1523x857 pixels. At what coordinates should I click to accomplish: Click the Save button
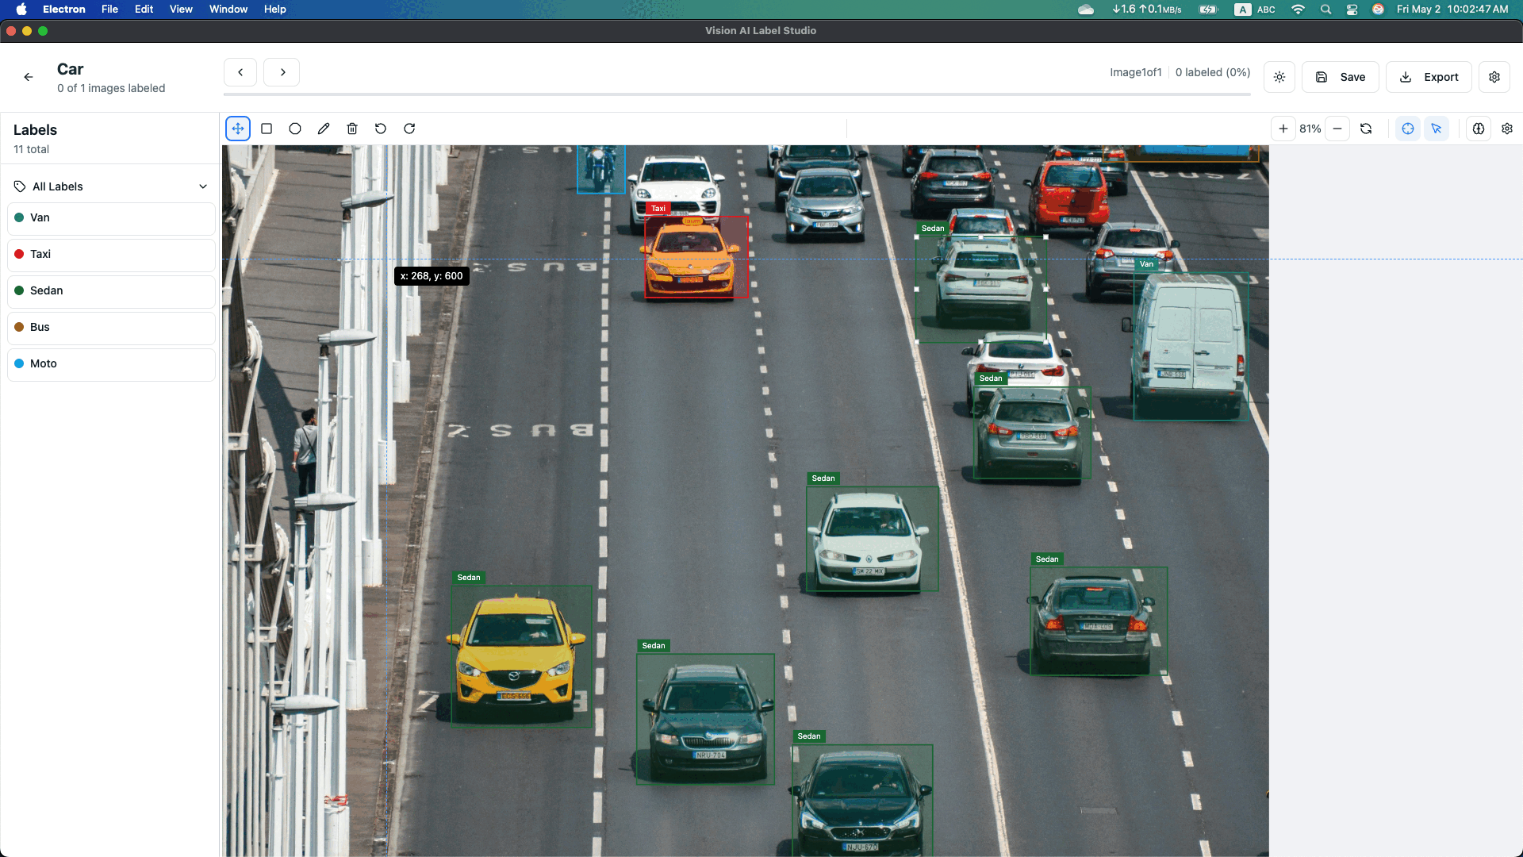tap(1341, 77)
